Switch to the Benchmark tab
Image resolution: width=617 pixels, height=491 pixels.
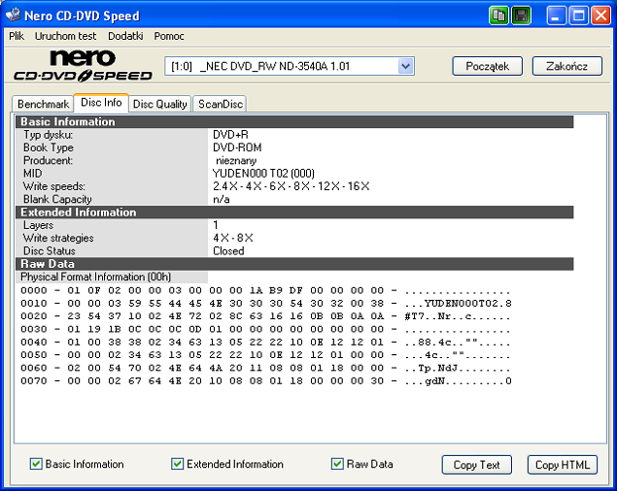tap(43, 104)
